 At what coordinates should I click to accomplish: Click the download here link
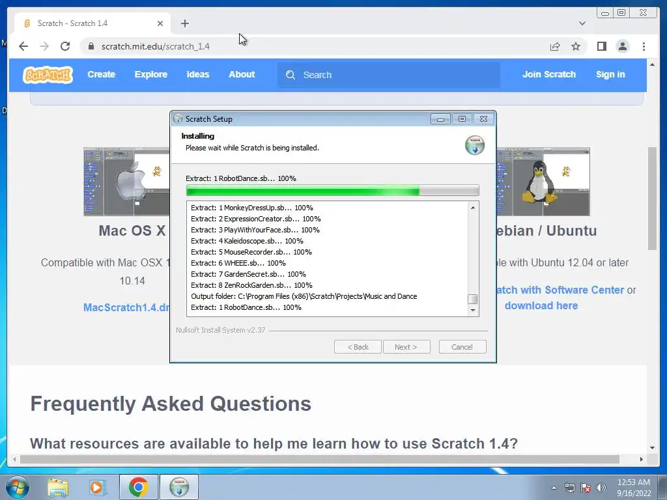(x=541, y=306)
